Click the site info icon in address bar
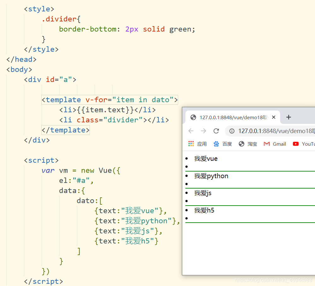315x286 pixels. [232, 131]
